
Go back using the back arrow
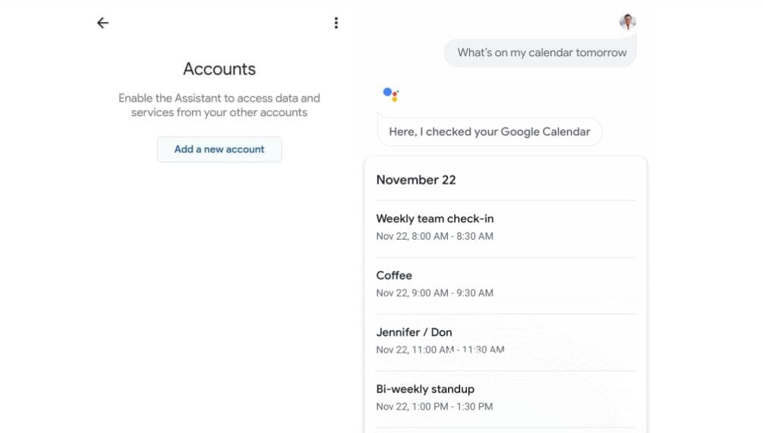(103, 23)
